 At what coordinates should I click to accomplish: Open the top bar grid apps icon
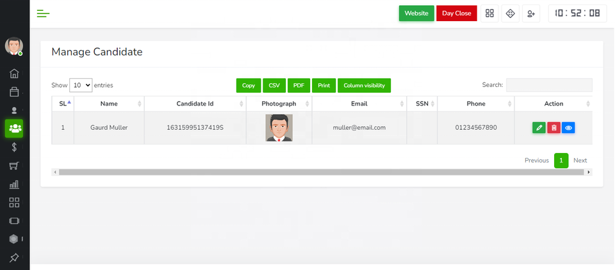click(489, 13)
